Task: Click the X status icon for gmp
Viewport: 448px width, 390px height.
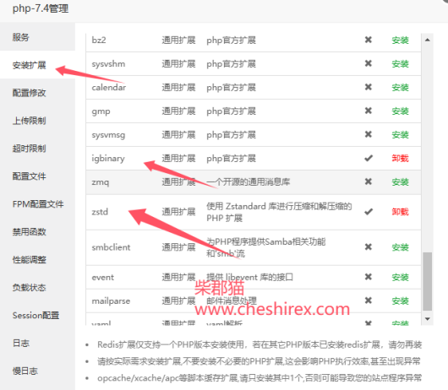Action: 369,111
